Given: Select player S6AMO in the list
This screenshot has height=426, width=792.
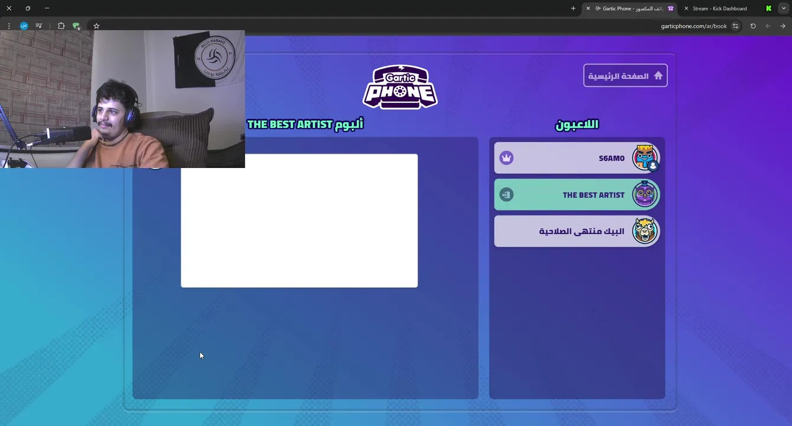Looking at the screenshot, I should (x=577, y=158).
